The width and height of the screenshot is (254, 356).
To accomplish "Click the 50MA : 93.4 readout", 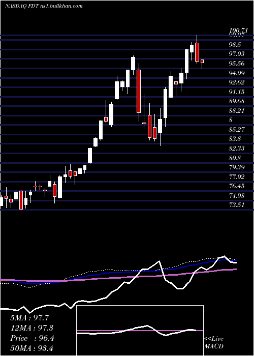I will (31, 348).
